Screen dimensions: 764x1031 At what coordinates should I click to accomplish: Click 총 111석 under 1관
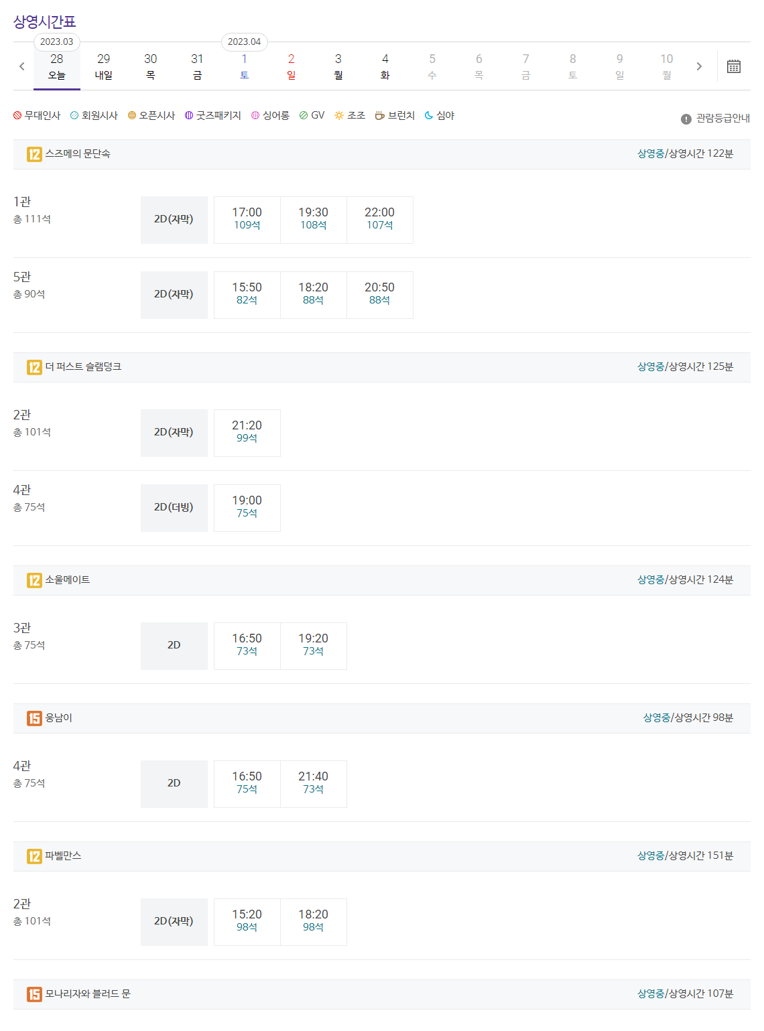(x=32, y=219)
